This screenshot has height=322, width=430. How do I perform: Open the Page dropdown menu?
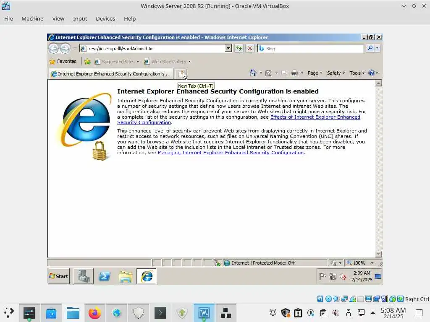(315, 73)
